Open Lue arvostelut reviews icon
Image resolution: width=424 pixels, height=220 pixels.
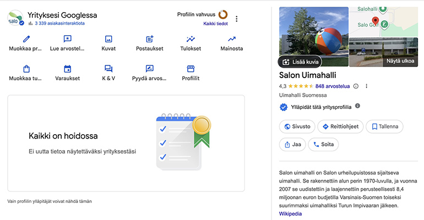(x=67, y=39)
